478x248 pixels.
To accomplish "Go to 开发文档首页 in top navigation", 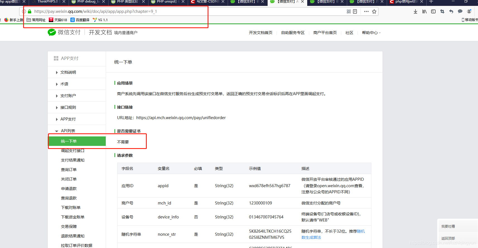I will click(261, 33).
